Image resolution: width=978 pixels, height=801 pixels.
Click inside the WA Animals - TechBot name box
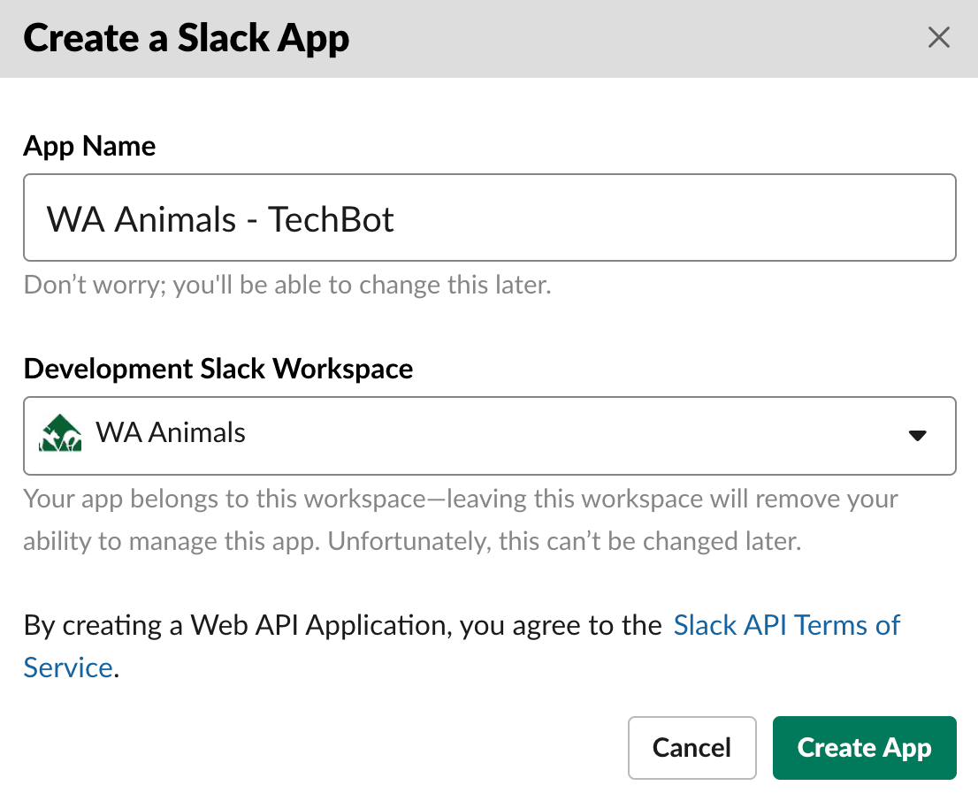489,217
